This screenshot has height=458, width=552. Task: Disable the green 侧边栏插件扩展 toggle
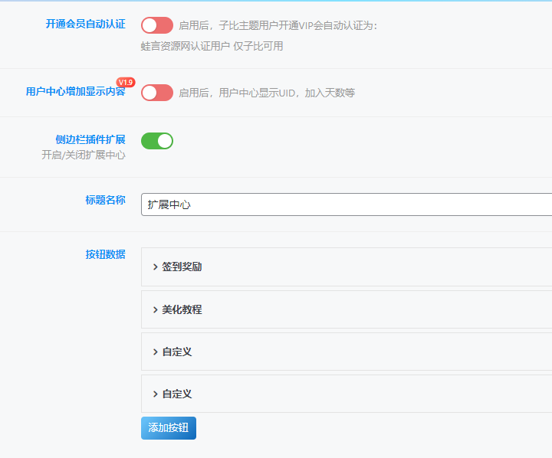[157, 141]
